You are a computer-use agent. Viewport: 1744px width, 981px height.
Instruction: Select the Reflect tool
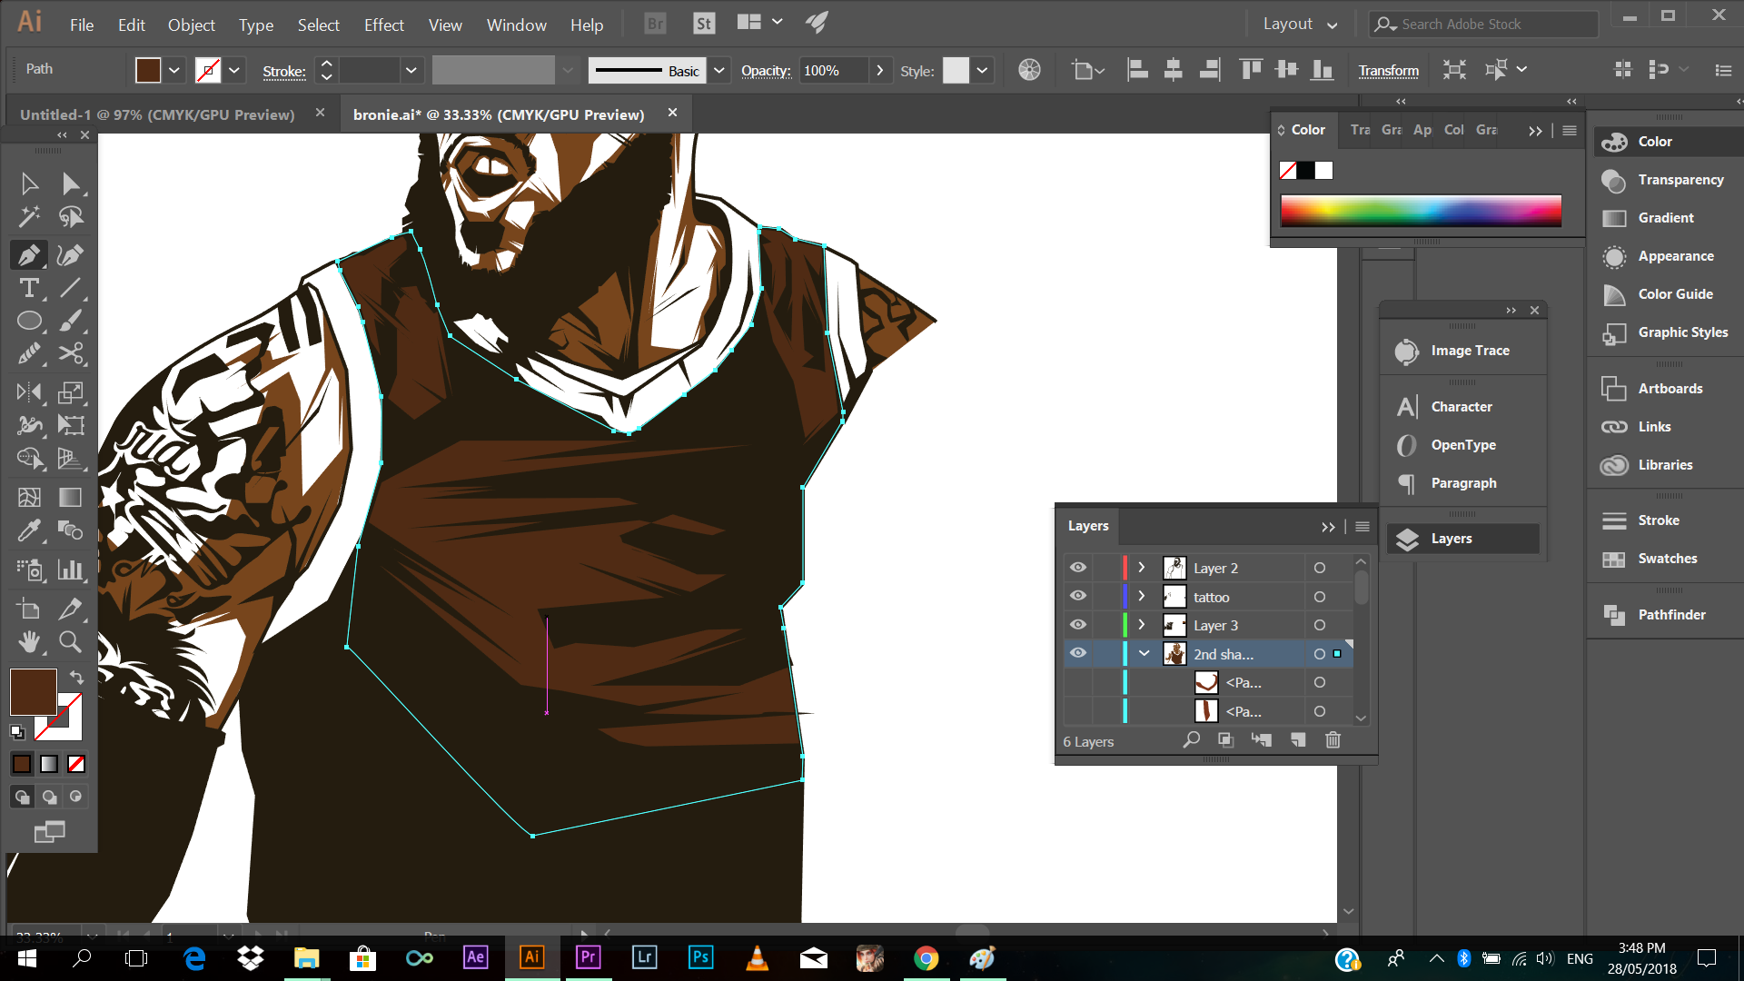pos(29,392)
